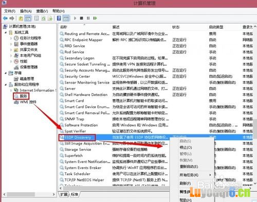This screenshot has width=257, height=202.
Task: Expand the 本地用户和组 node
Action: 11,55
